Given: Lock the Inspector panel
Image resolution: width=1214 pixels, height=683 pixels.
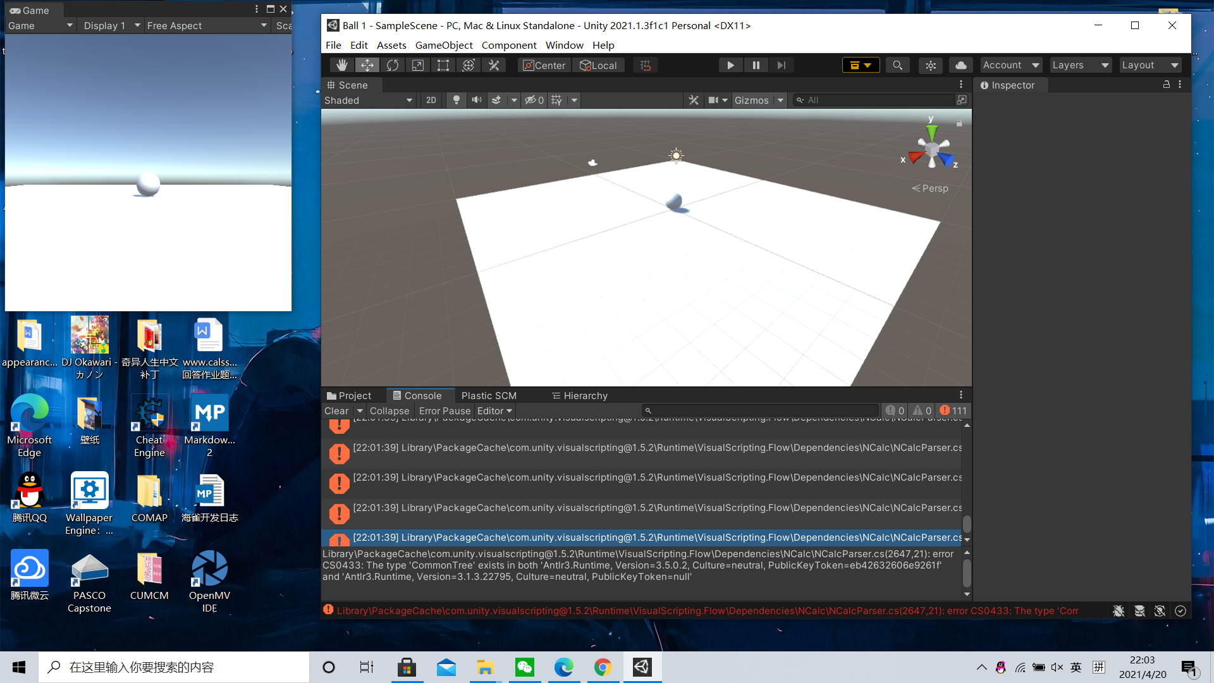Looking at the screenshot, I should (1167, 85).
